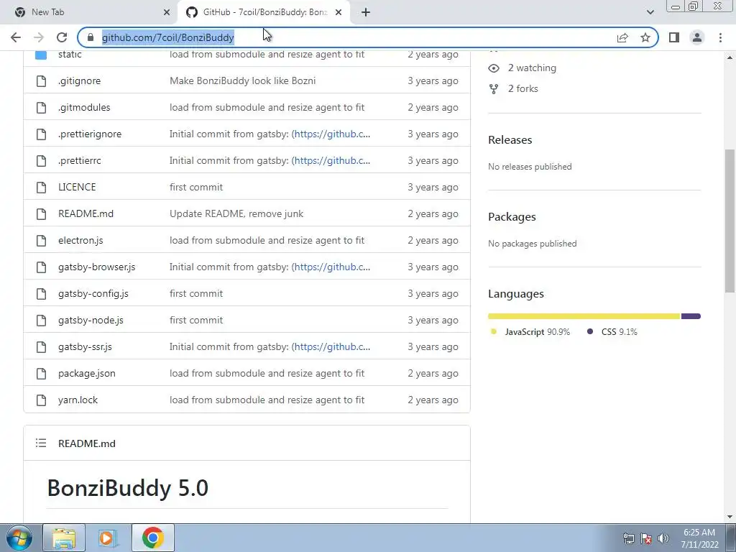Open a new tab with the plus button

point(366,12)
